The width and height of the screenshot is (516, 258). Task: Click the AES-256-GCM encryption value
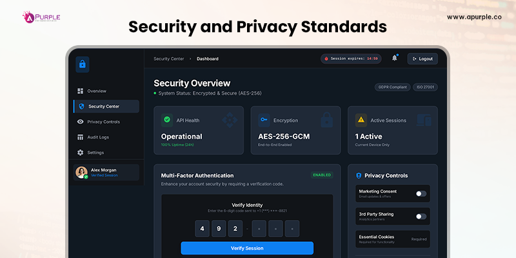click(284, 136)
